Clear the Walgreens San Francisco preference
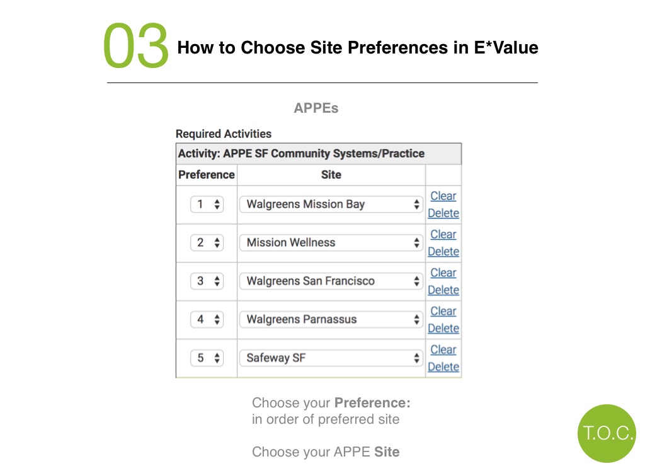The image size is (645, 471). pyautogui.click(x=443, y=273)
